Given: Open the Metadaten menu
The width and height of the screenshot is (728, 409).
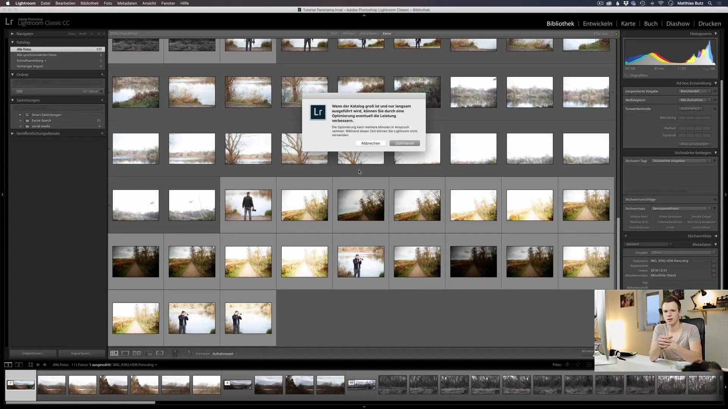Looking at the screenshot, I should [127, 3].
